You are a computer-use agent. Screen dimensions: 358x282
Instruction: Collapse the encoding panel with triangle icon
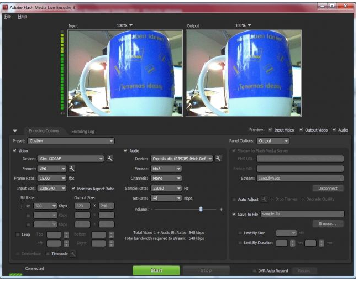pos(15,131)
